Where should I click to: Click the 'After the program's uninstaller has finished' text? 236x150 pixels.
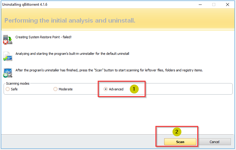[x=109, y=70]
